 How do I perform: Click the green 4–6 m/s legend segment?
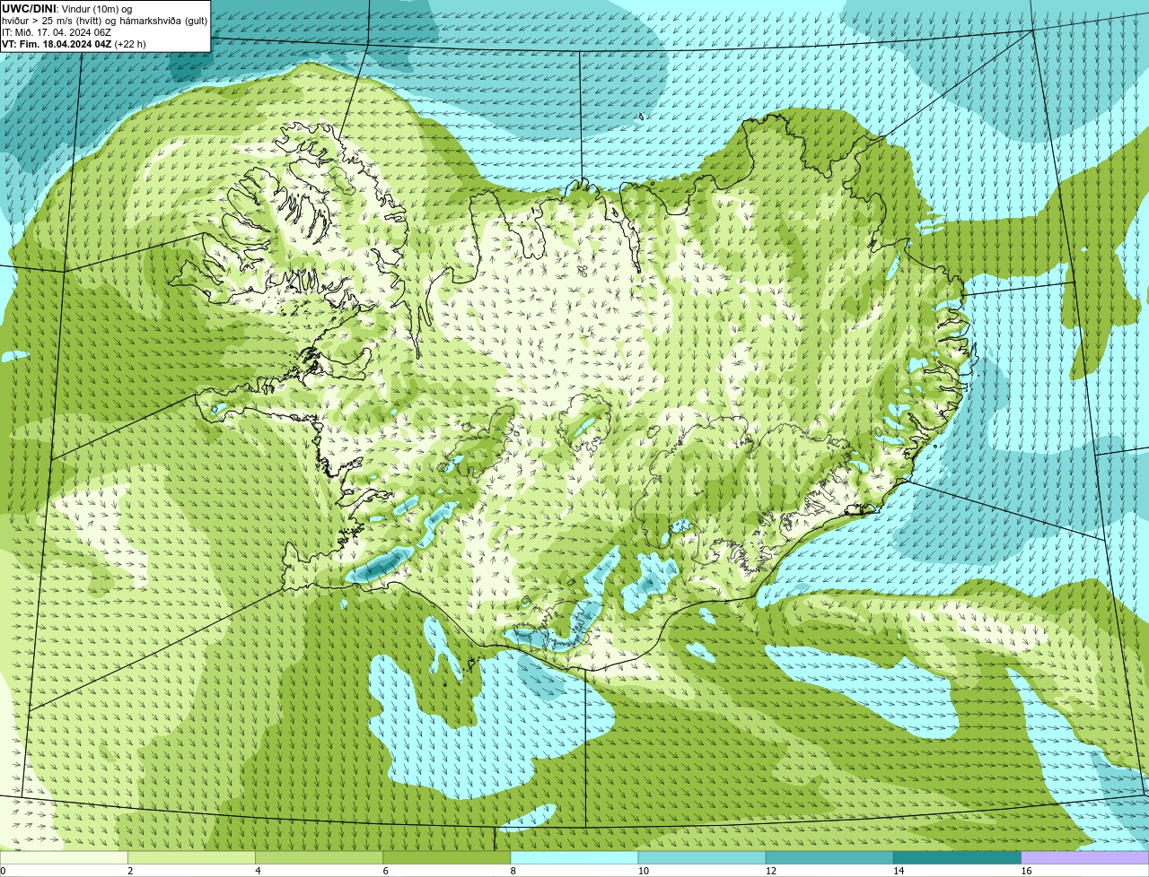click(319, 857)
